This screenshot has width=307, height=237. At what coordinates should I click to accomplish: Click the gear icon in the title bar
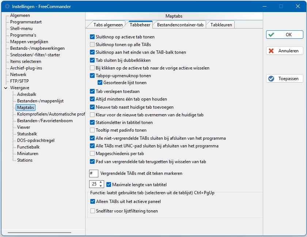(x=7, y=7)
